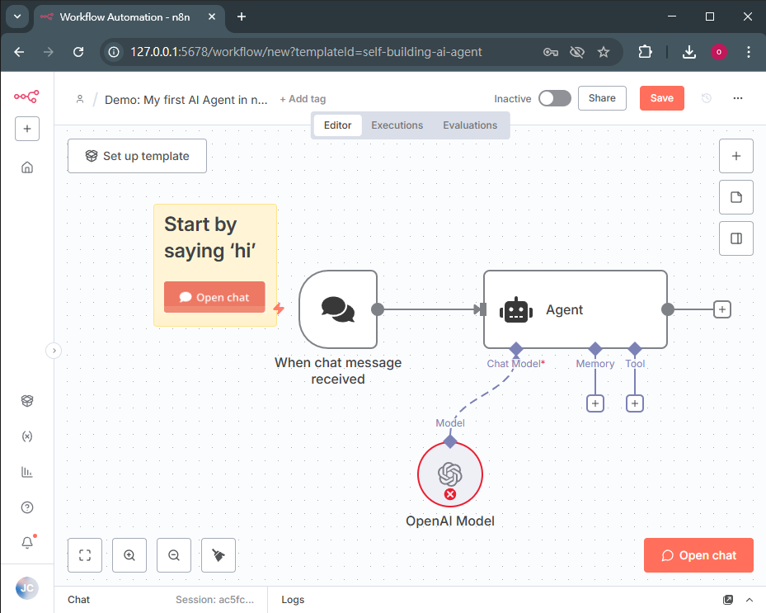Viewport: 766px width, 613px height.
Task: Switch to the Editor tab
Action: 337,125
